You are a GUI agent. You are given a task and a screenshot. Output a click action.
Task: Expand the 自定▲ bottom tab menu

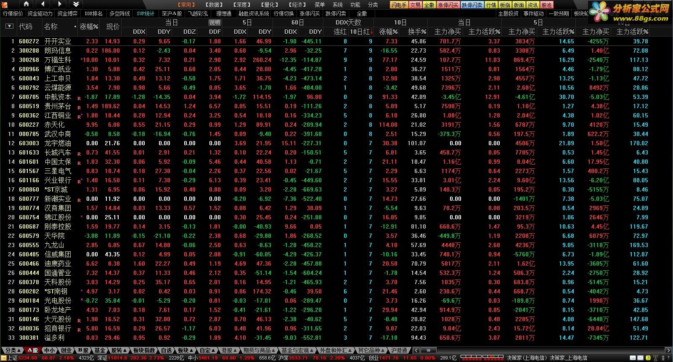point(207,350)
